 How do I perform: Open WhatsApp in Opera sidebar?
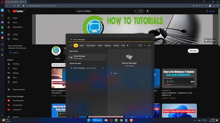(2, 27)
